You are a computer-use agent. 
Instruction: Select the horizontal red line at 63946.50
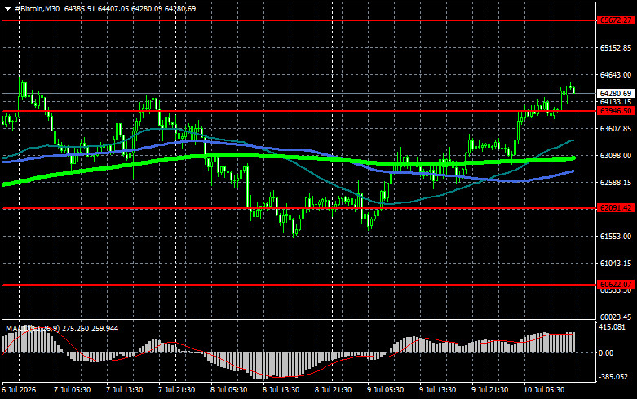299,110
